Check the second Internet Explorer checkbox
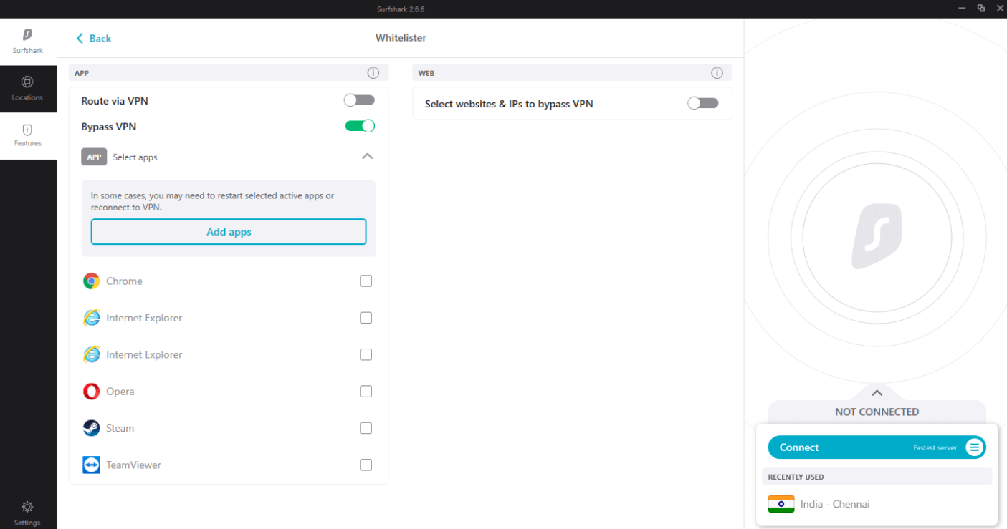Screen dimensions: 1007x529 coord(366,354)
